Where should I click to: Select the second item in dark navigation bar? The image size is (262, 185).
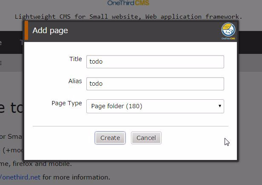tap(20, 42)
